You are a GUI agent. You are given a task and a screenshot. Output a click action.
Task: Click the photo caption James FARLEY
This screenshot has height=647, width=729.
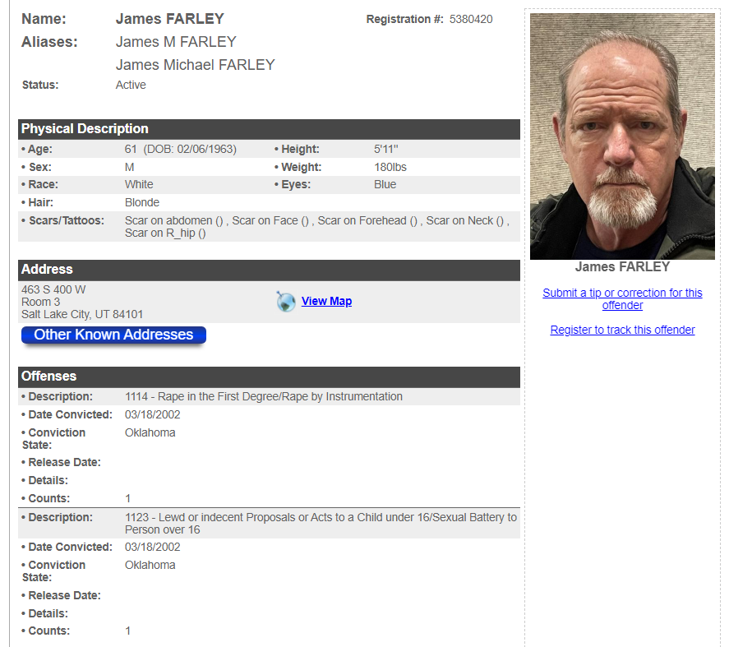(x=622, y=266)
